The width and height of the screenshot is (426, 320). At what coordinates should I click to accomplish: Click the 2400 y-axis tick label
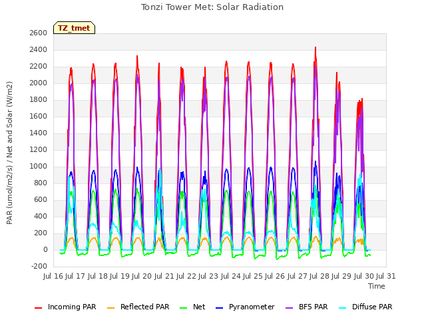pos(39,50)
